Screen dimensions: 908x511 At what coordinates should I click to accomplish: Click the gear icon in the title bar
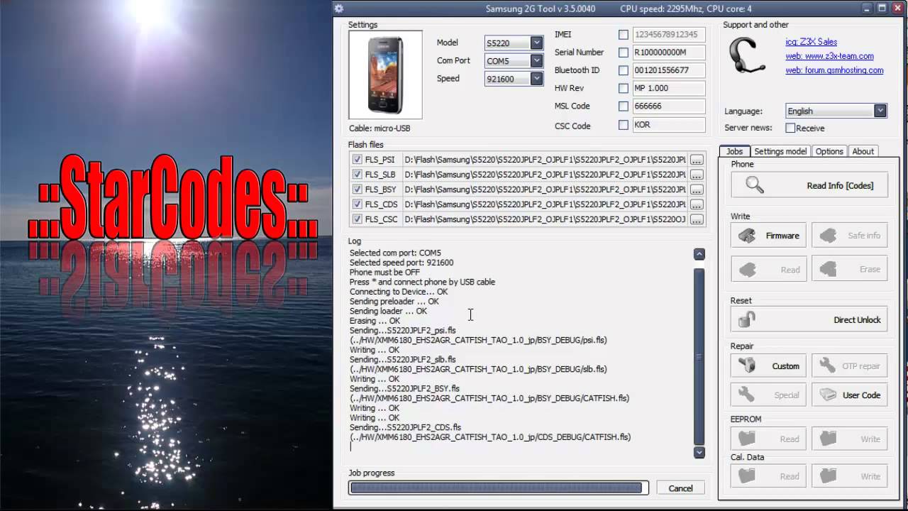[x=339, y=9]
